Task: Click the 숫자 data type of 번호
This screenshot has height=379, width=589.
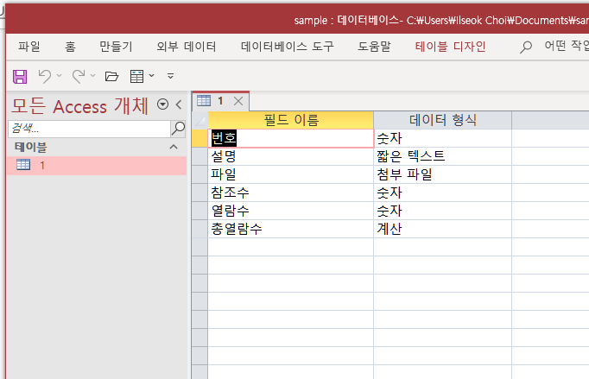Action: click(x=442, y=138)
